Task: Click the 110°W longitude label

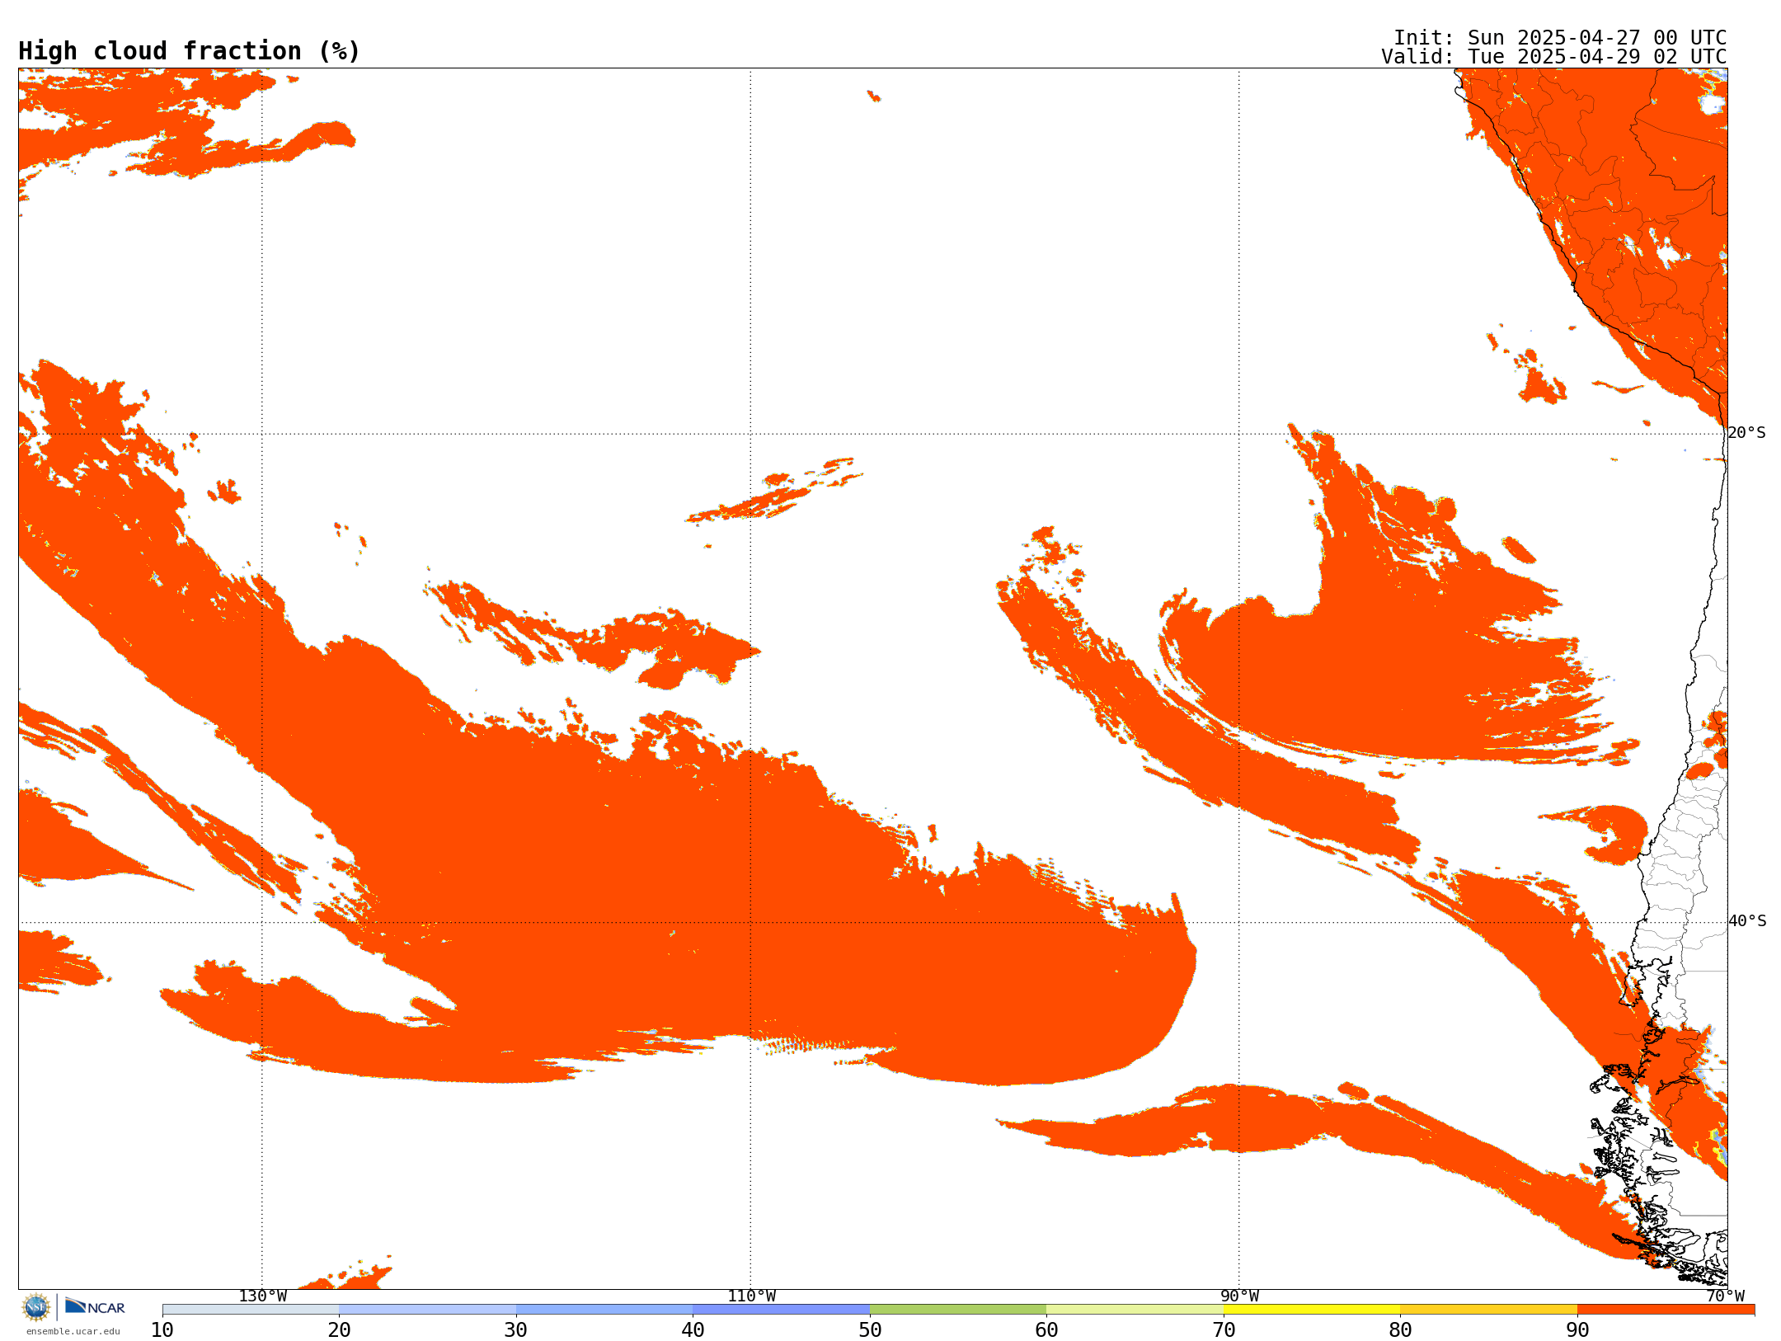Action: 751,1296
